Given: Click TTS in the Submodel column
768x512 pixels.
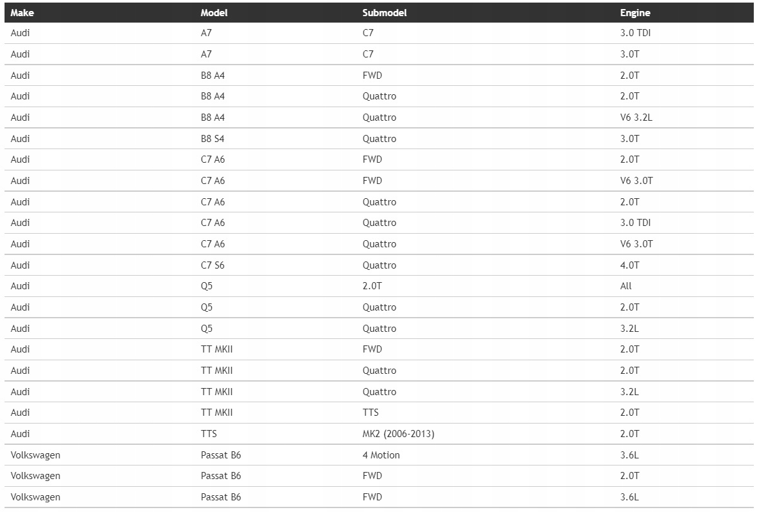Looking at the screenshot, I should [371, 413].
